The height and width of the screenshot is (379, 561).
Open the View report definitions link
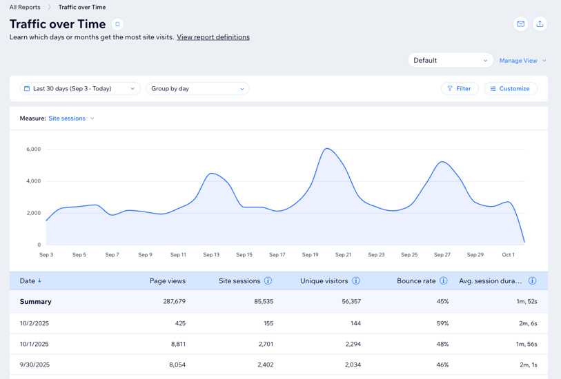(x=213, y=37)
